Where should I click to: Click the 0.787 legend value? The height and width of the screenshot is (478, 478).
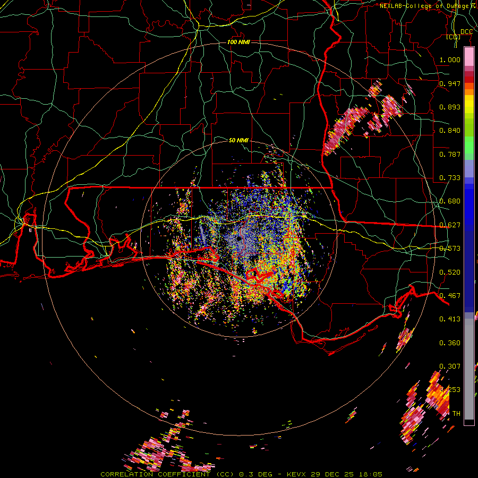[450, 154]
